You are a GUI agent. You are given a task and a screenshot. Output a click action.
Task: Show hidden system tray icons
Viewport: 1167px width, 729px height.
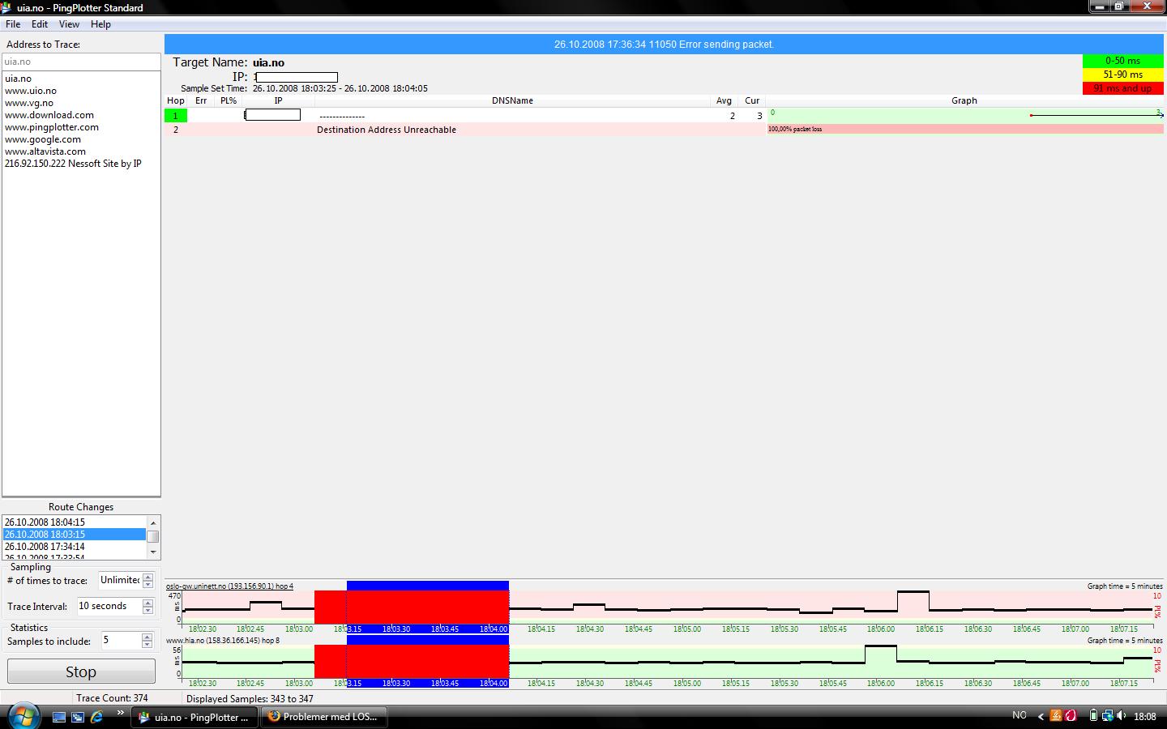click(x=1041, y=716)
